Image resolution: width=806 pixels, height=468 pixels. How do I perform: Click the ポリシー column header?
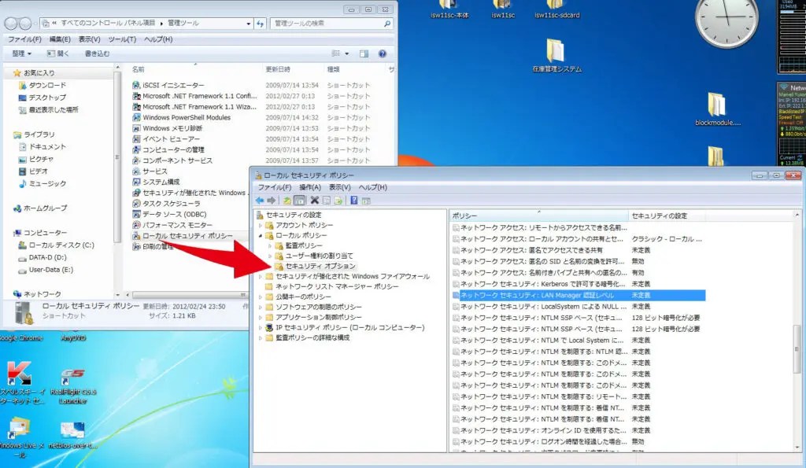(538, 216)
